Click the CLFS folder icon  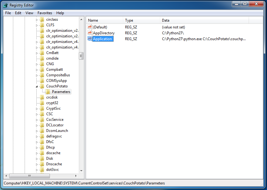[x=42, y=25]
